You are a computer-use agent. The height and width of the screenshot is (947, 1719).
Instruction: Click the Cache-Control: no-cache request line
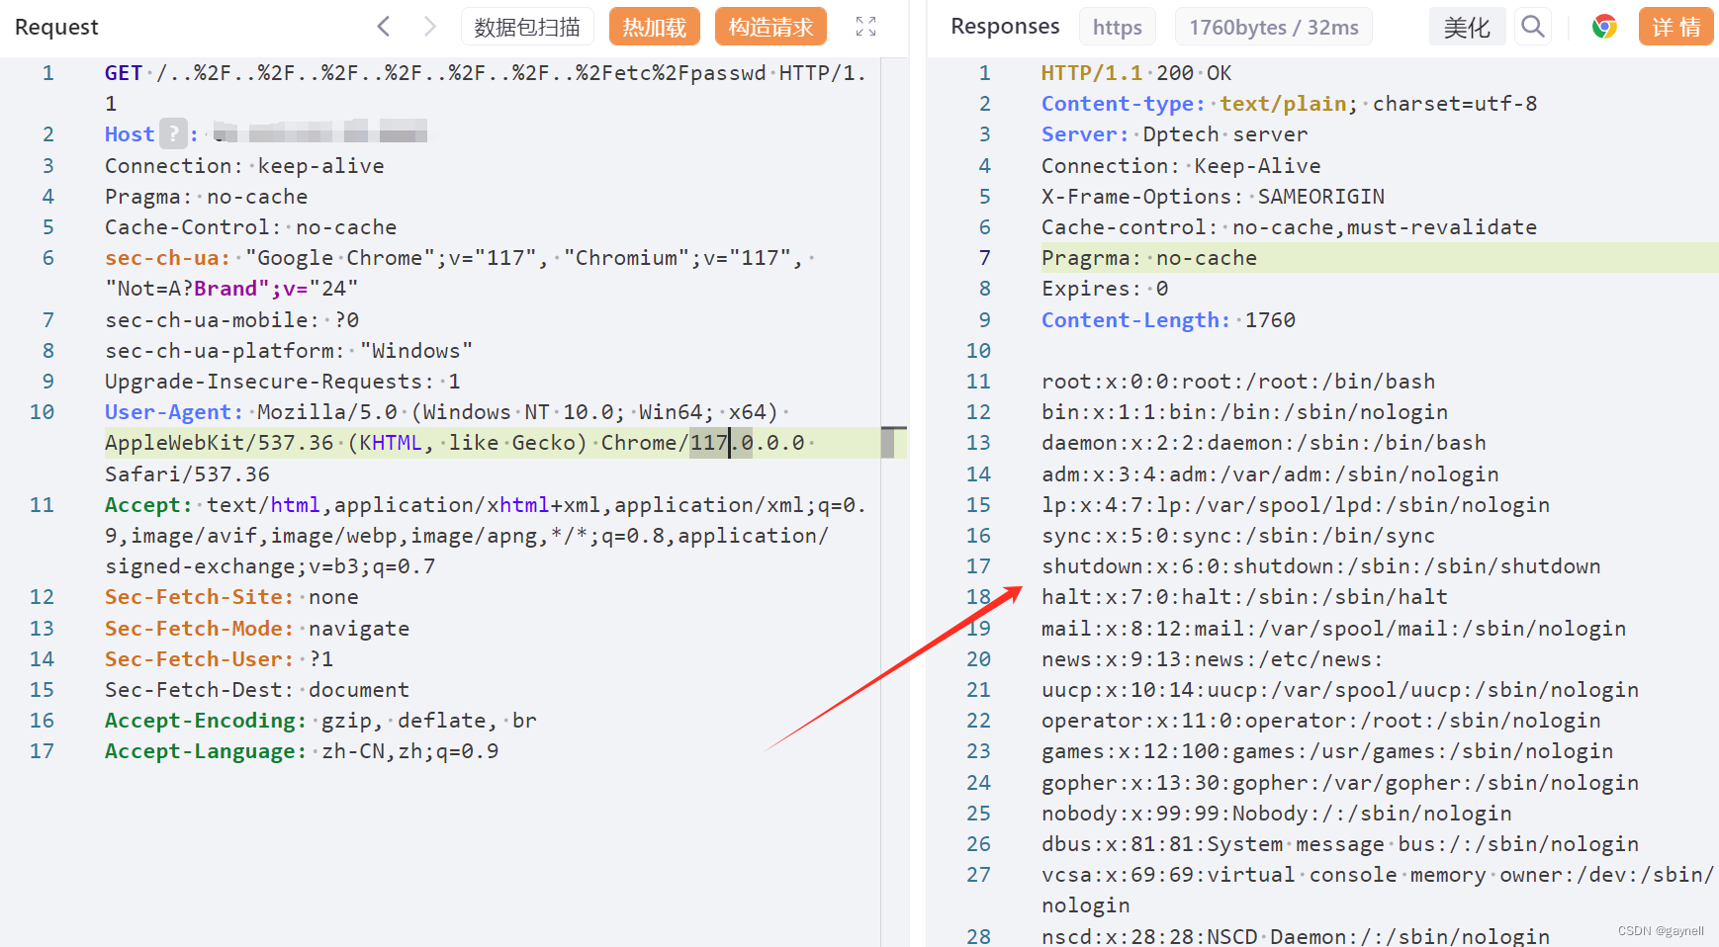point(250,226)
